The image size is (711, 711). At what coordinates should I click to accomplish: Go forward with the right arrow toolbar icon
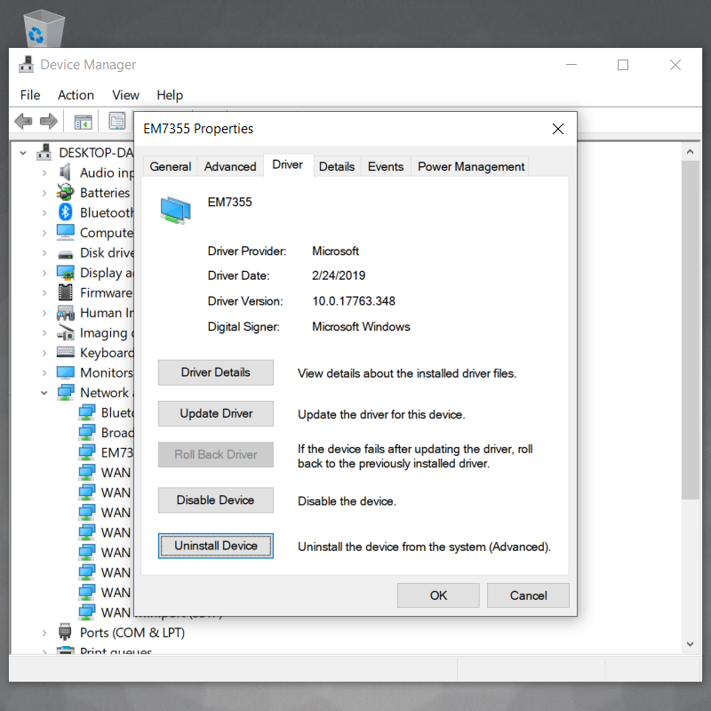49,122
